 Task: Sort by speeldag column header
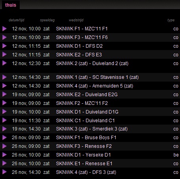pyautogui.click(x=47, y=20)
